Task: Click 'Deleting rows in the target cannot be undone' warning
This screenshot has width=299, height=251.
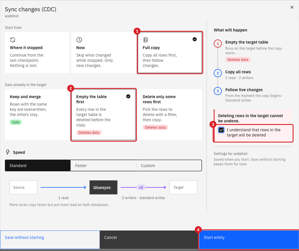Action: [x=251, y=118]
